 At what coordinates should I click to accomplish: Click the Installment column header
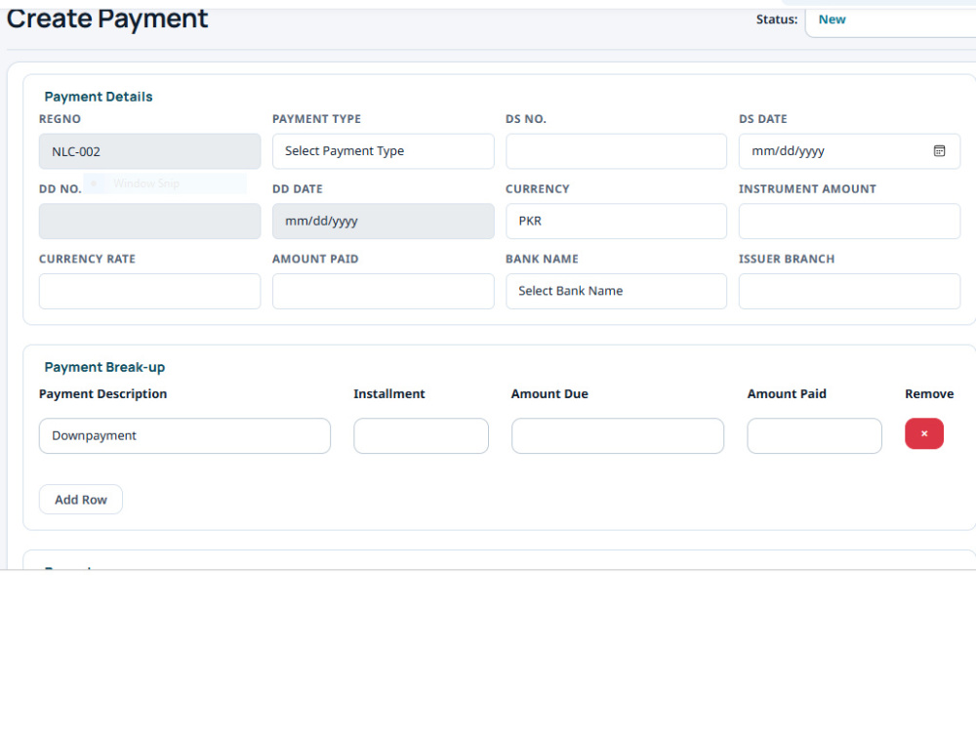point(389,394)
